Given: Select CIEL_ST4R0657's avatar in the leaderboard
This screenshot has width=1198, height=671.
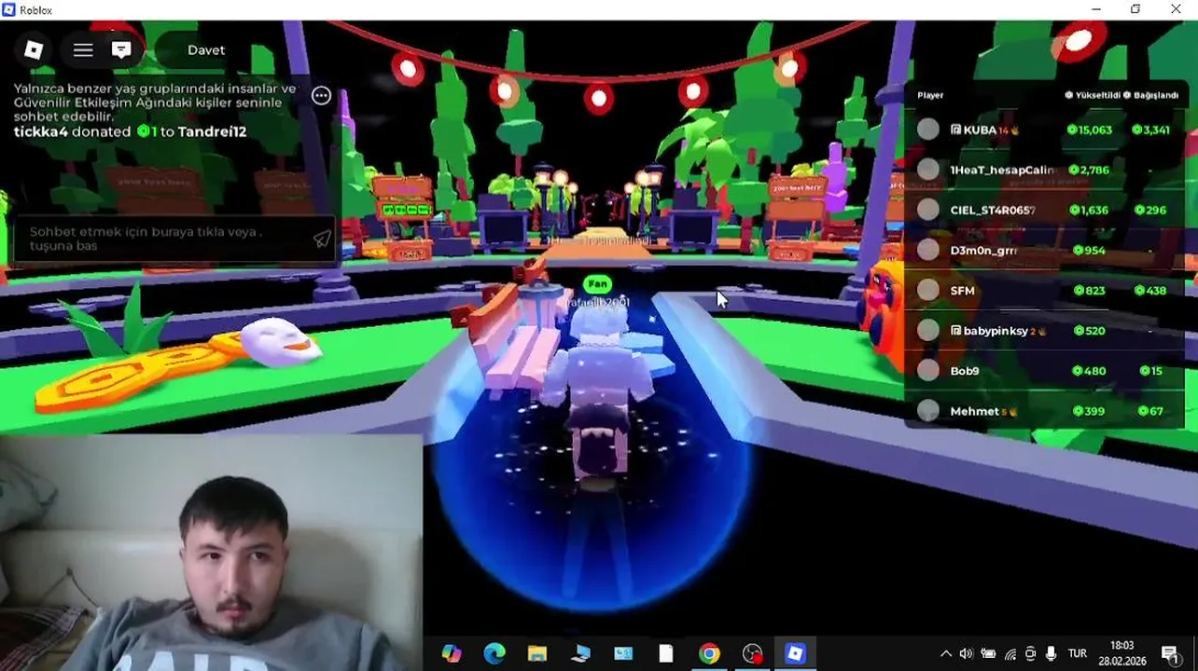Looking at the screenshot, I should point(927,210).
